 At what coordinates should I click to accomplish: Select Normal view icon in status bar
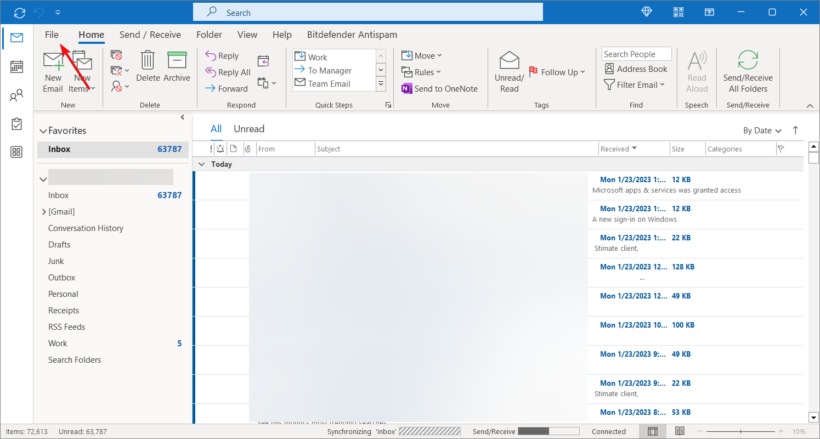(x=653, y=431)
